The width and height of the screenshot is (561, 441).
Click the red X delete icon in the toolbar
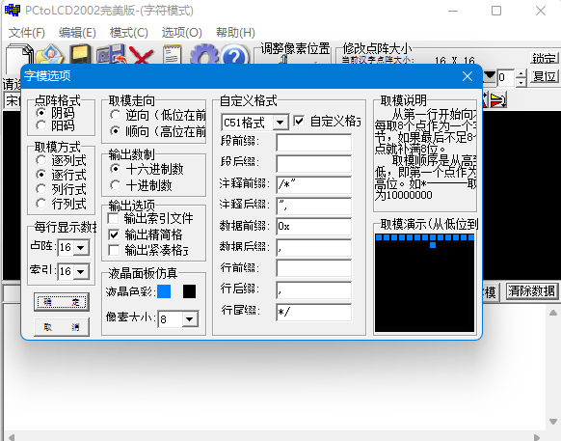tap(142, 56)
